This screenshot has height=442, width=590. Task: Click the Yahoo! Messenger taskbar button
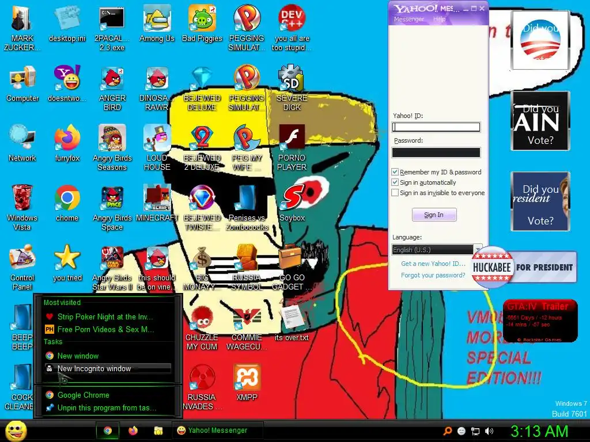click(x=217, y=430)
